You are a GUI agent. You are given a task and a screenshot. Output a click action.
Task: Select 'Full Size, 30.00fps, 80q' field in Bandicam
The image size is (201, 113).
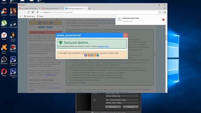(122, 96)
